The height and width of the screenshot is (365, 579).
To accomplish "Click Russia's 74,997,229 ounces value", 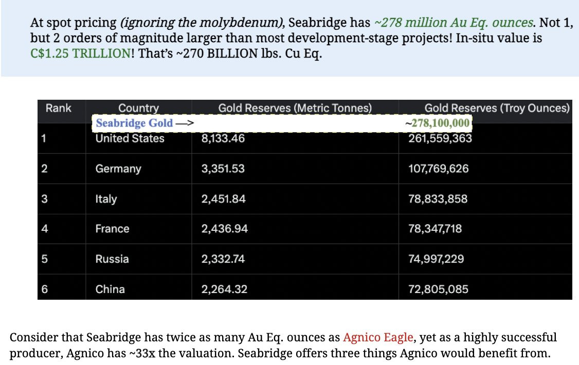I will 436,259.
